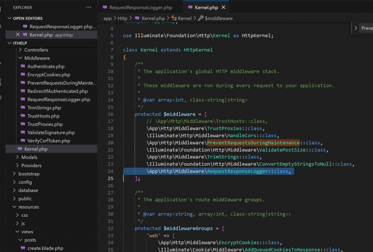The image size is (373, 252).
Task: Click the Explorer more actions ellipsis
Action: point(89,7)
